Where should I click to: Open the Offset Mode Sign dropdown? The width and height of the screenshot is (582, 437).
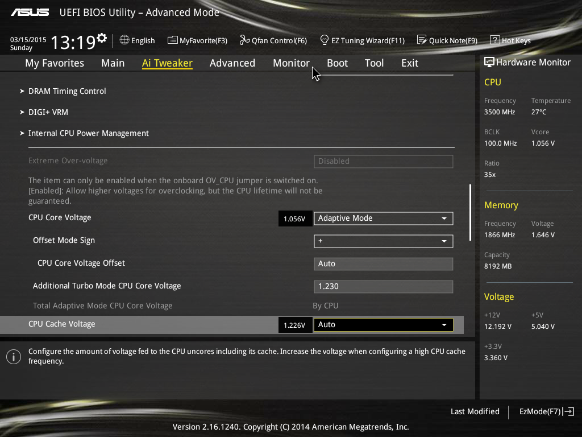pyautogui.click(x=384, y=241)
